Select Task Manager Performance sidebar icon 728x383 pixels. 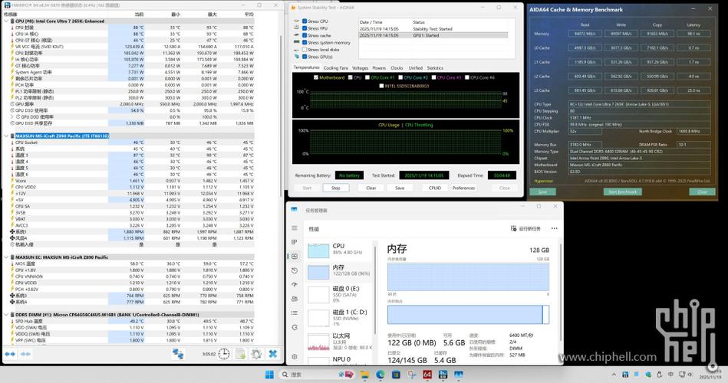[295, 257]
